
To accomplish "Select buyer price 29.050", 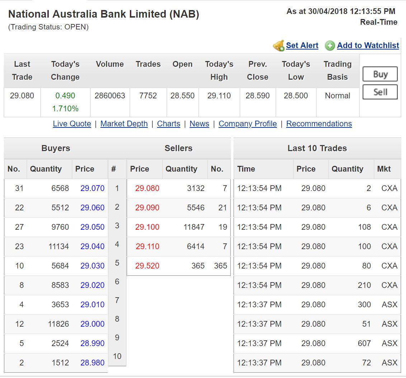I will click(93, 227).
